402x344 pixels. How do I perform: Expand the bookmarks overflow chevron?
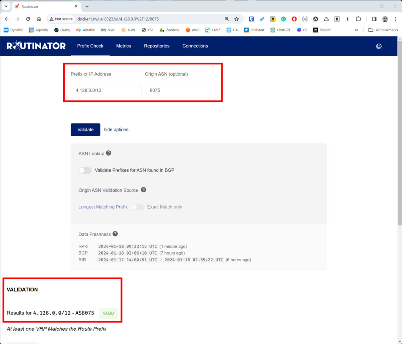[356, 29]
